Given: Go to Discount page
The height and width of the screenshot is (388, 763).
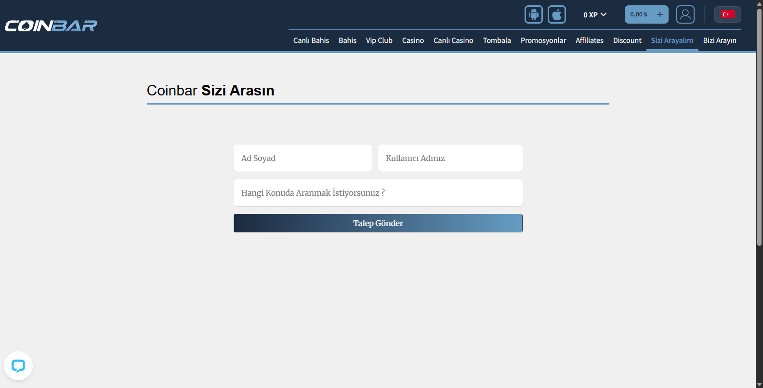Looking at the screenshot, I should (627, 40).
